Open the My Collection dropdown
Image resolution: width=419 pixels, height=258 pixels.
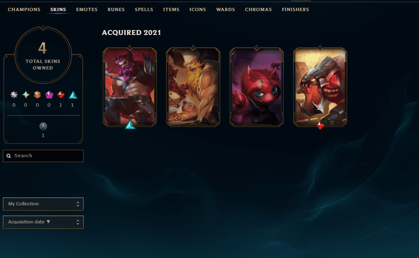(x=43, y=204)
